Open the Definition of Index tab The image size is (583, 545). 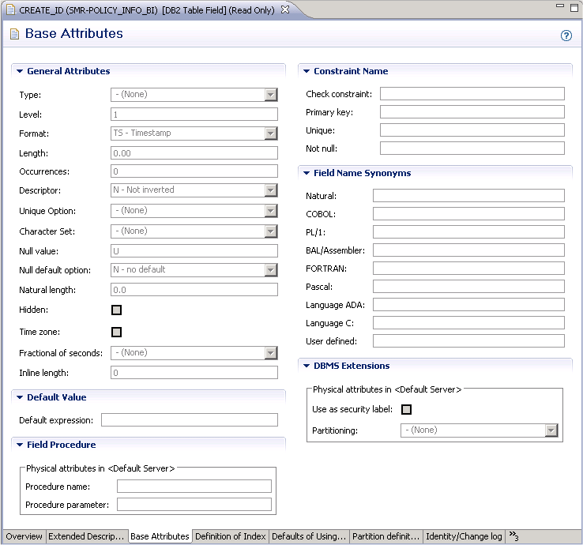[x=230, y=536]
